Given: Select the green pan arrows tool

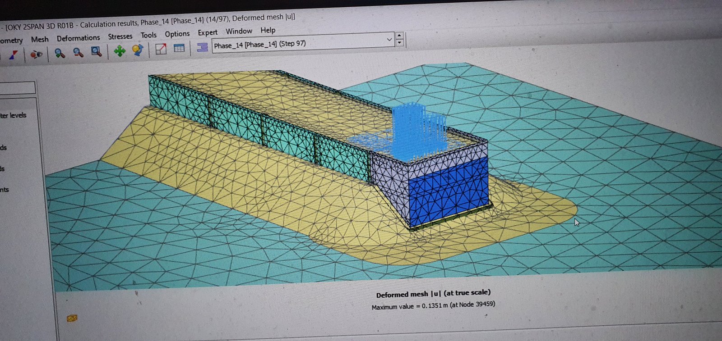Looking at the screenshot, I should pos(120,50).
